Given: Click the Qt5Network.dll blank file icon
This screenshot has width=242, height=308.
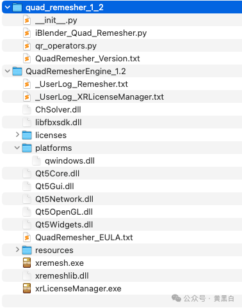Looking at the screenshot, I should [27, 199].
